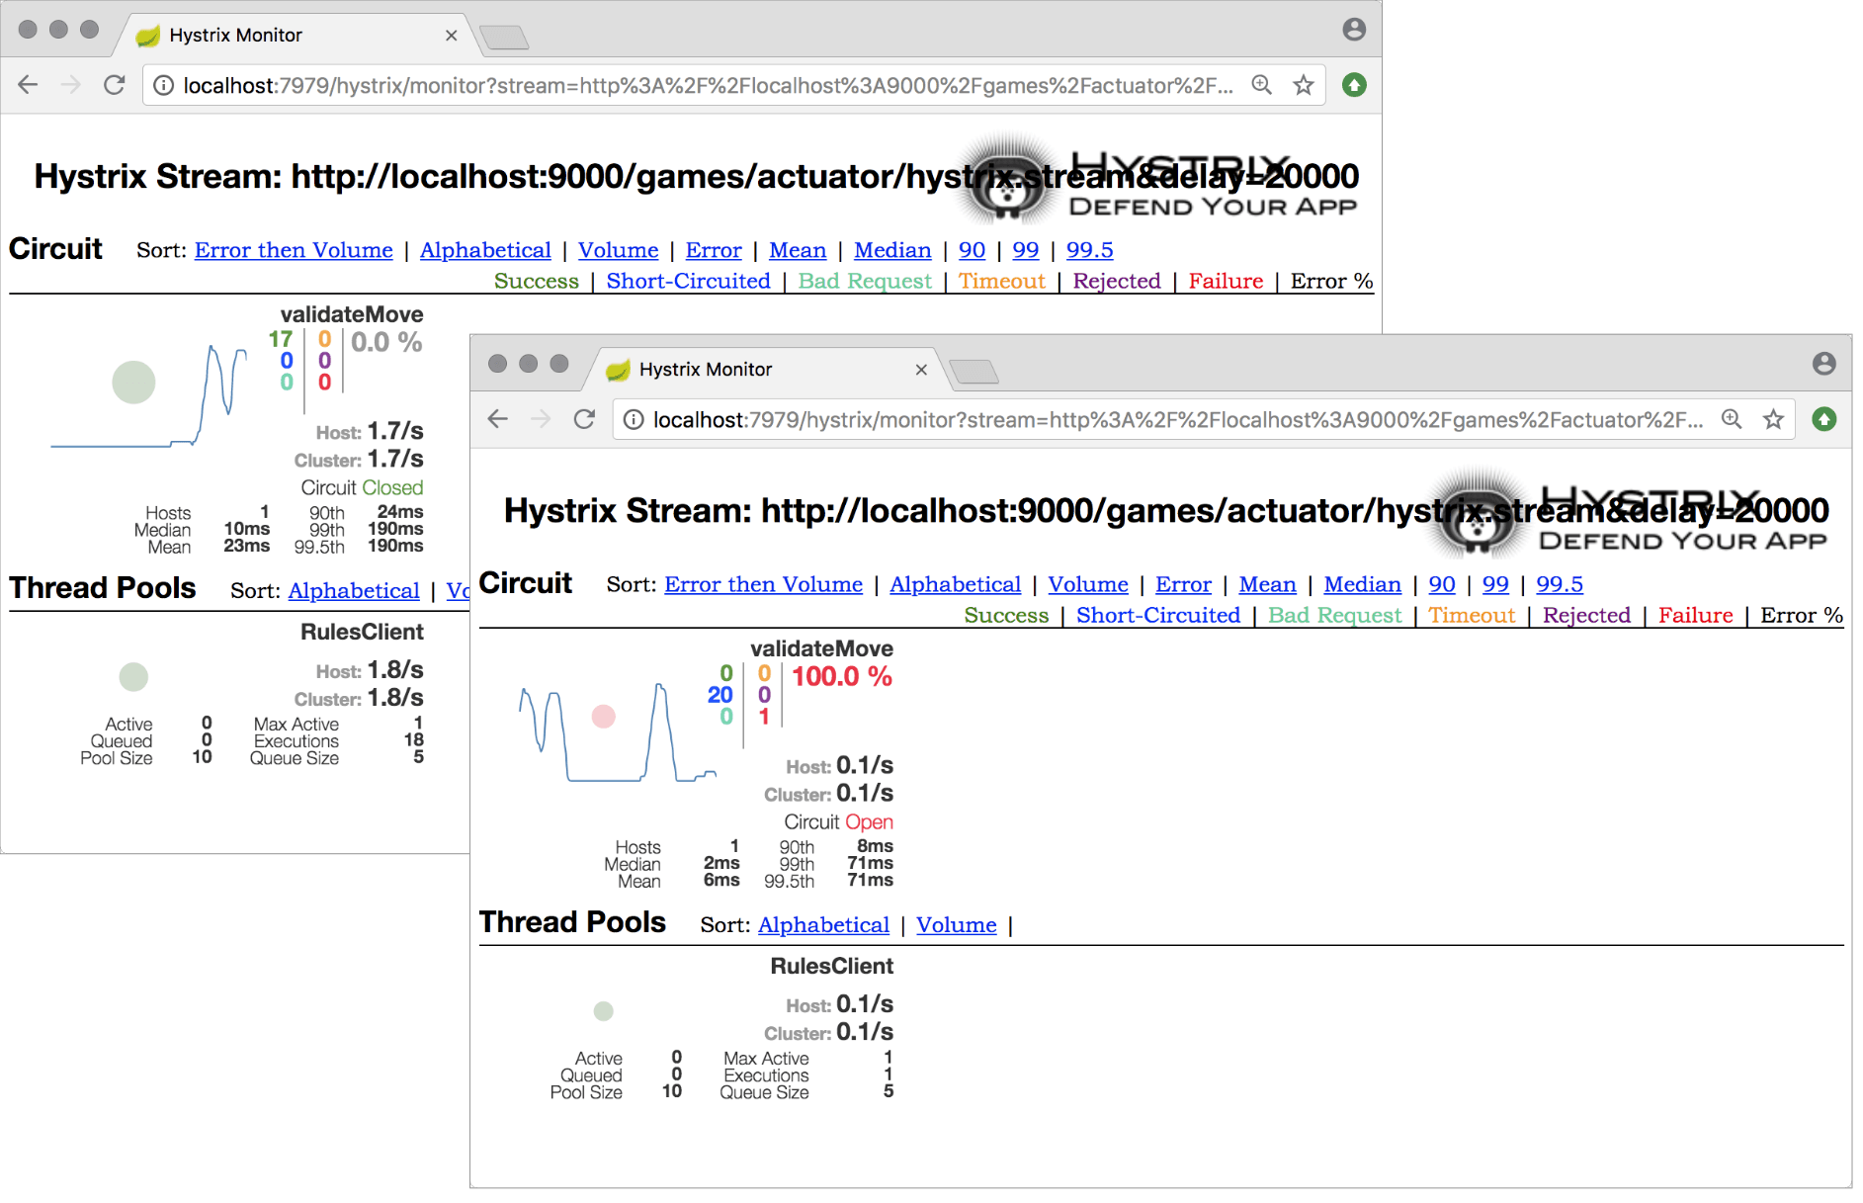
Task: Sort circuits by 90 percentile in front window
Action: click(1443, 584)
